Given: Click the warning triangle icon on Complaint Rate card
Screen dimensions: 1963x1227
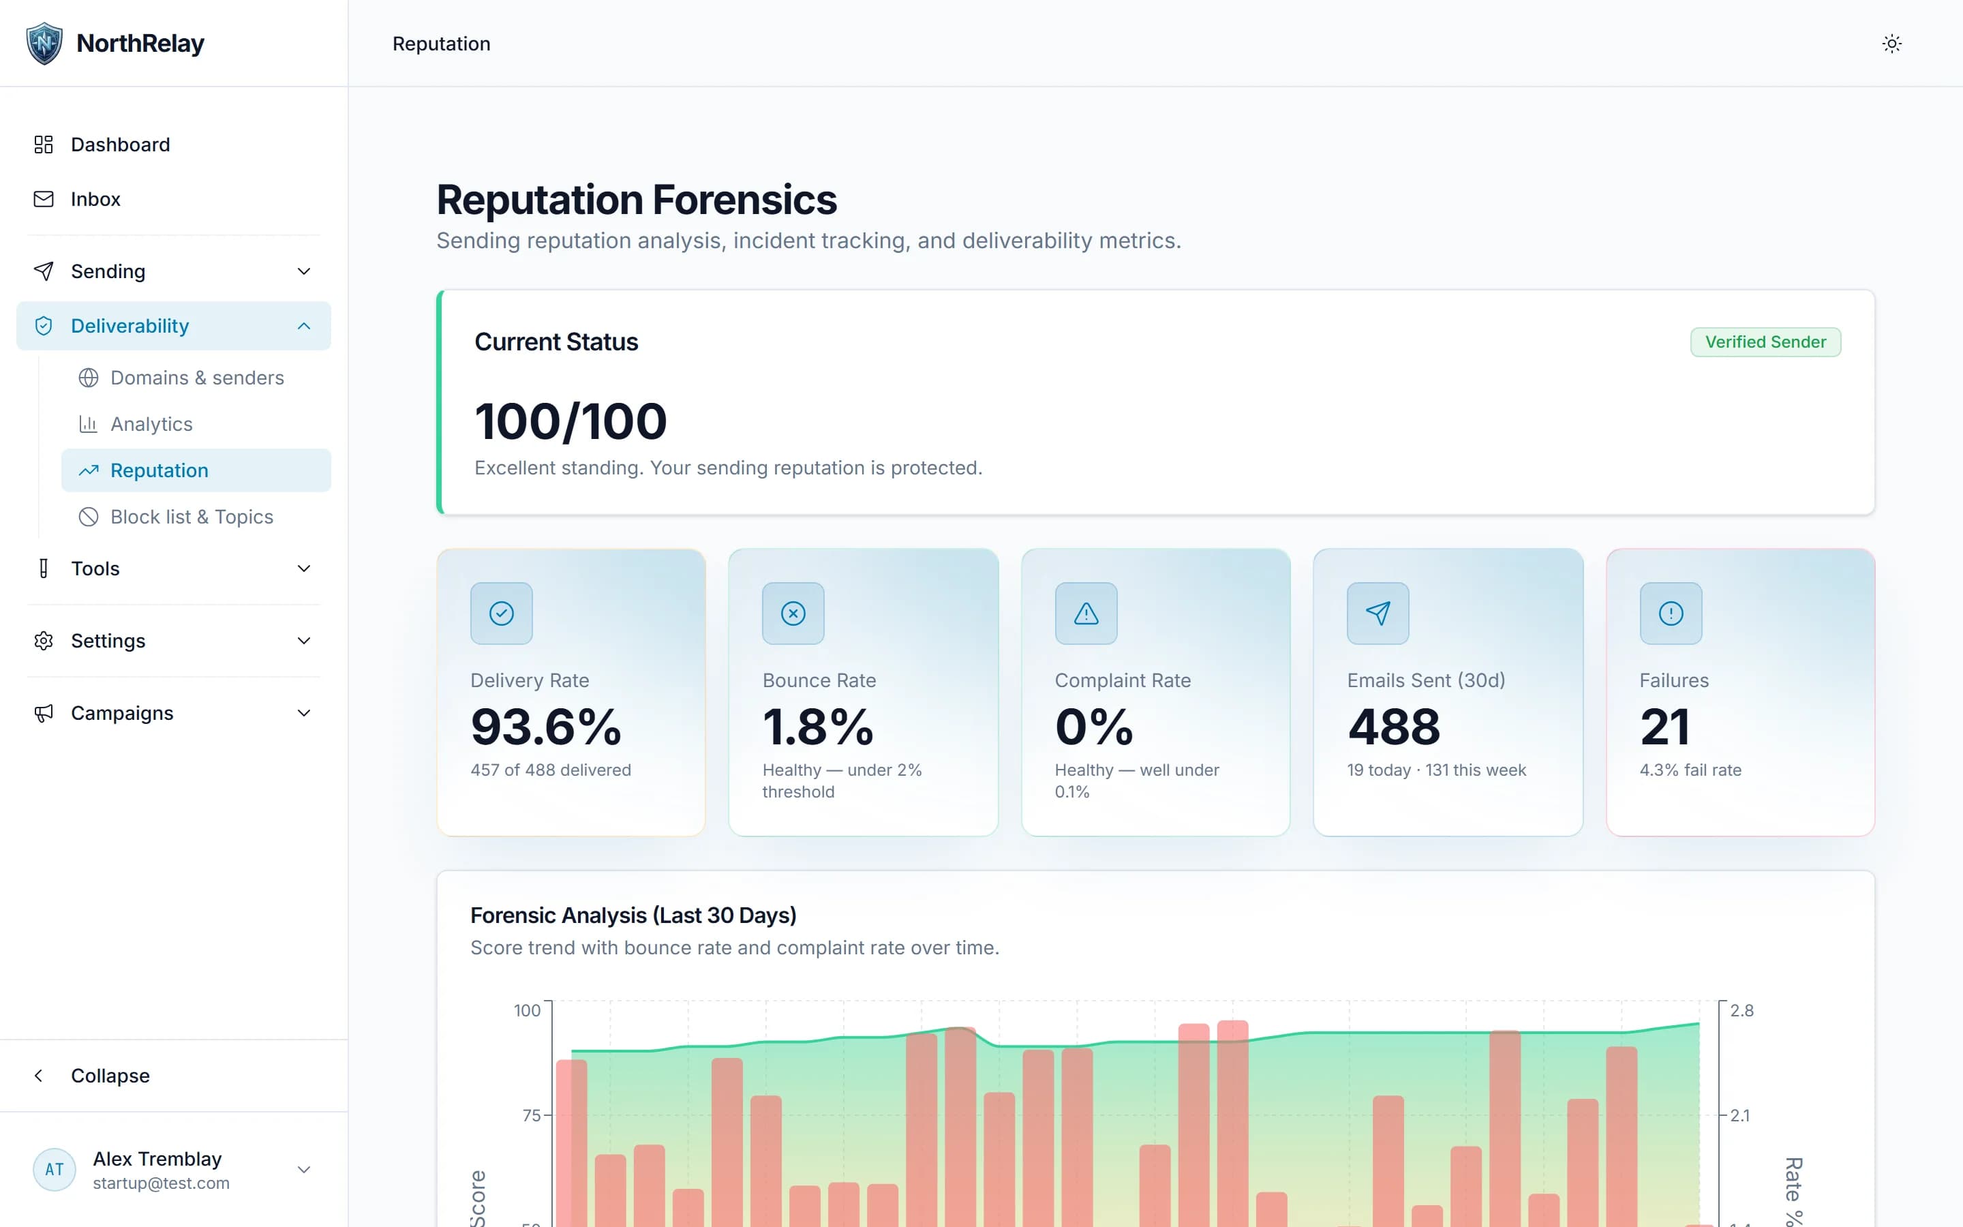Looking at the screenshot, I should (x=1086, y=613).
